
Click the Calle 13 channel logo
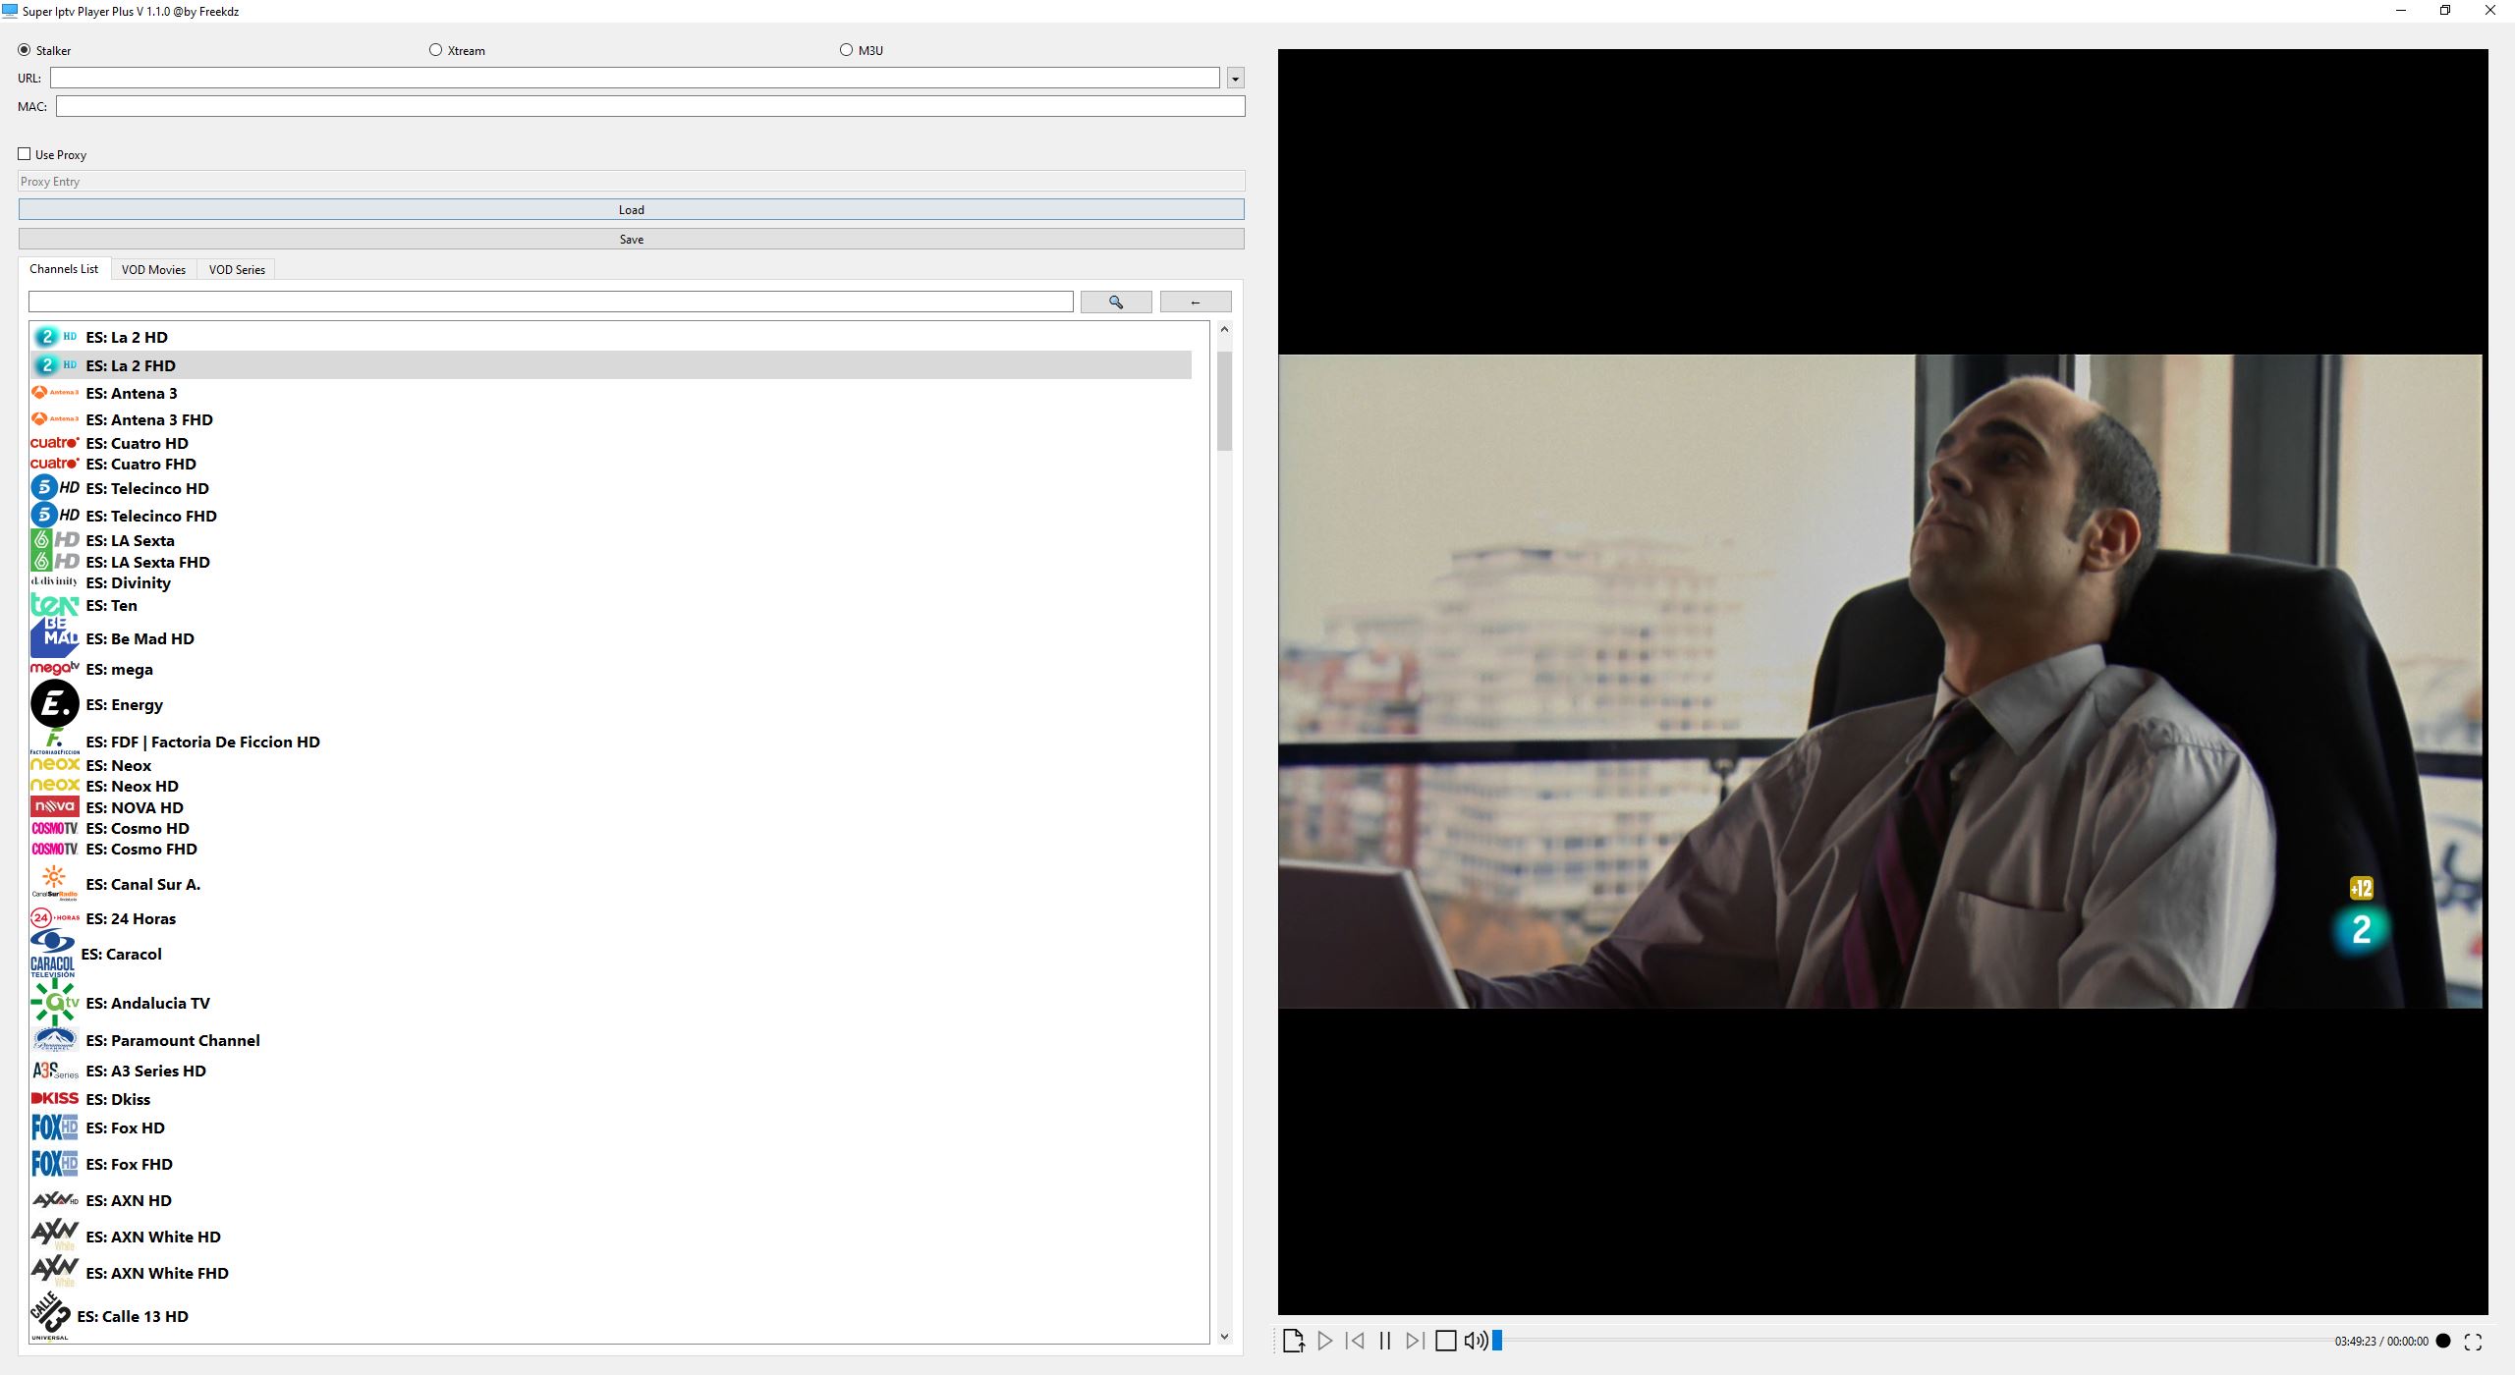coord(51,1316)
